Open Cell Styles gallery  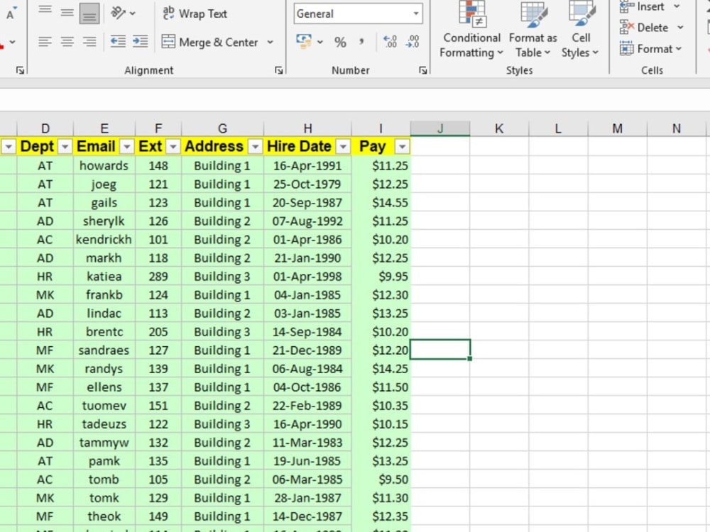click(x=581, y=31)
